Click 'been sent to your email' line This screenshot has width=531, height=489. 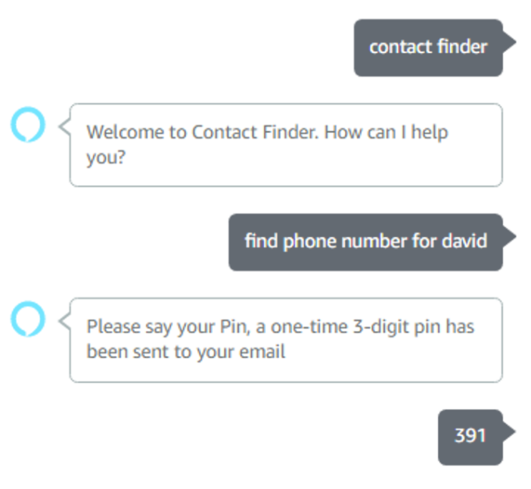pyautogui.click(x=186, y=352)
